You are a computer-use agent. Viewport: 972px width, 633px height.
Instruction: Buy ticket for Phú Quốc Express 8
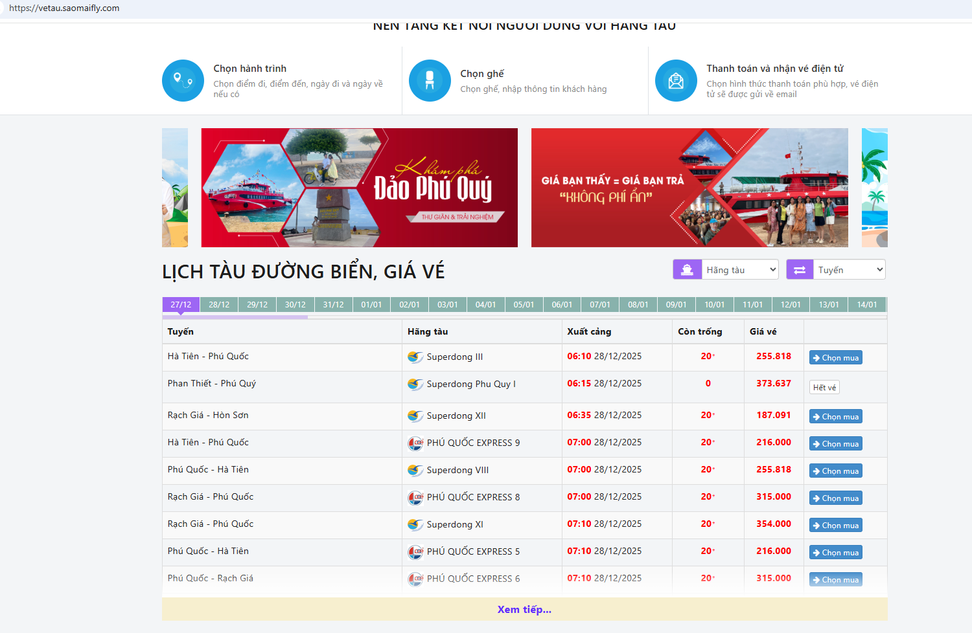pyautogui.click(x=835, y=498)
